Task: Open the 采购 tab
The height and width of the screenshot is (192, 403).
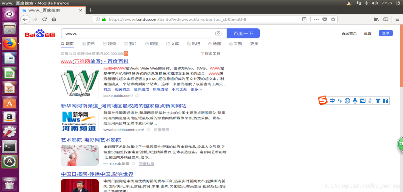Action: pyautogui.click(x=236, y=44)
